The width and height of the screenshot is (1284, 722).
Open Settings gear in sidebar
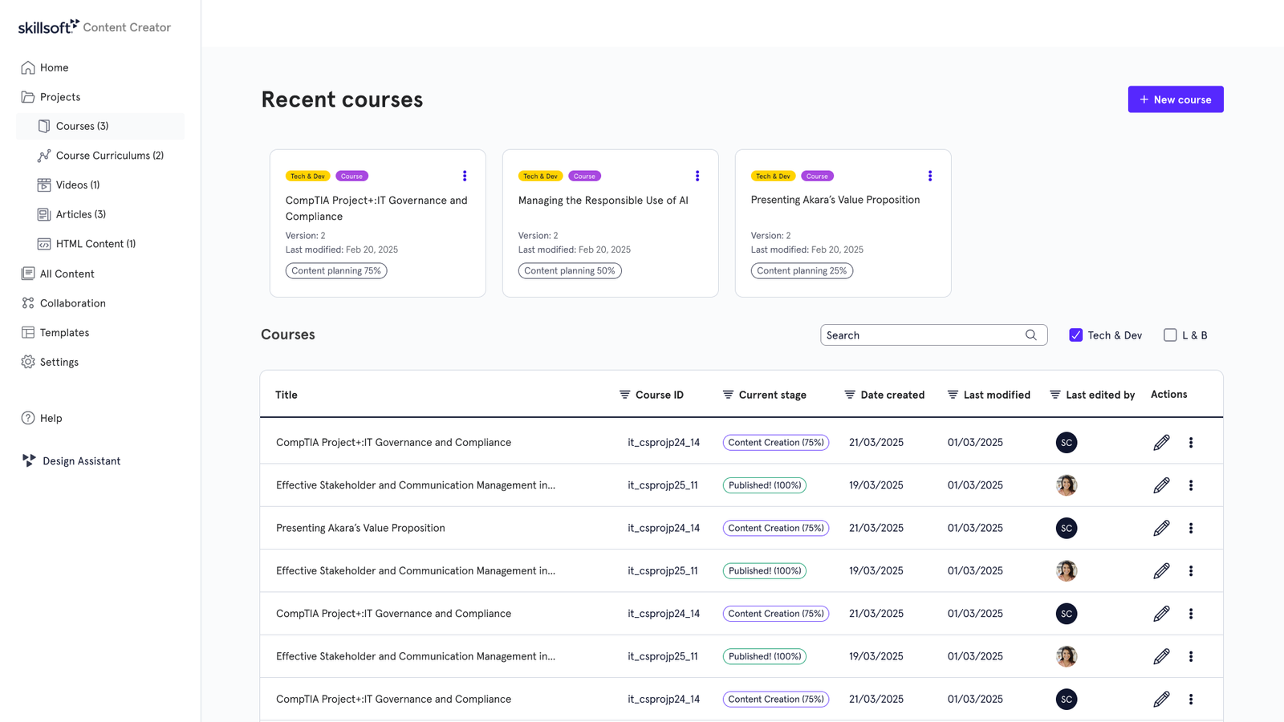(28, 362)
